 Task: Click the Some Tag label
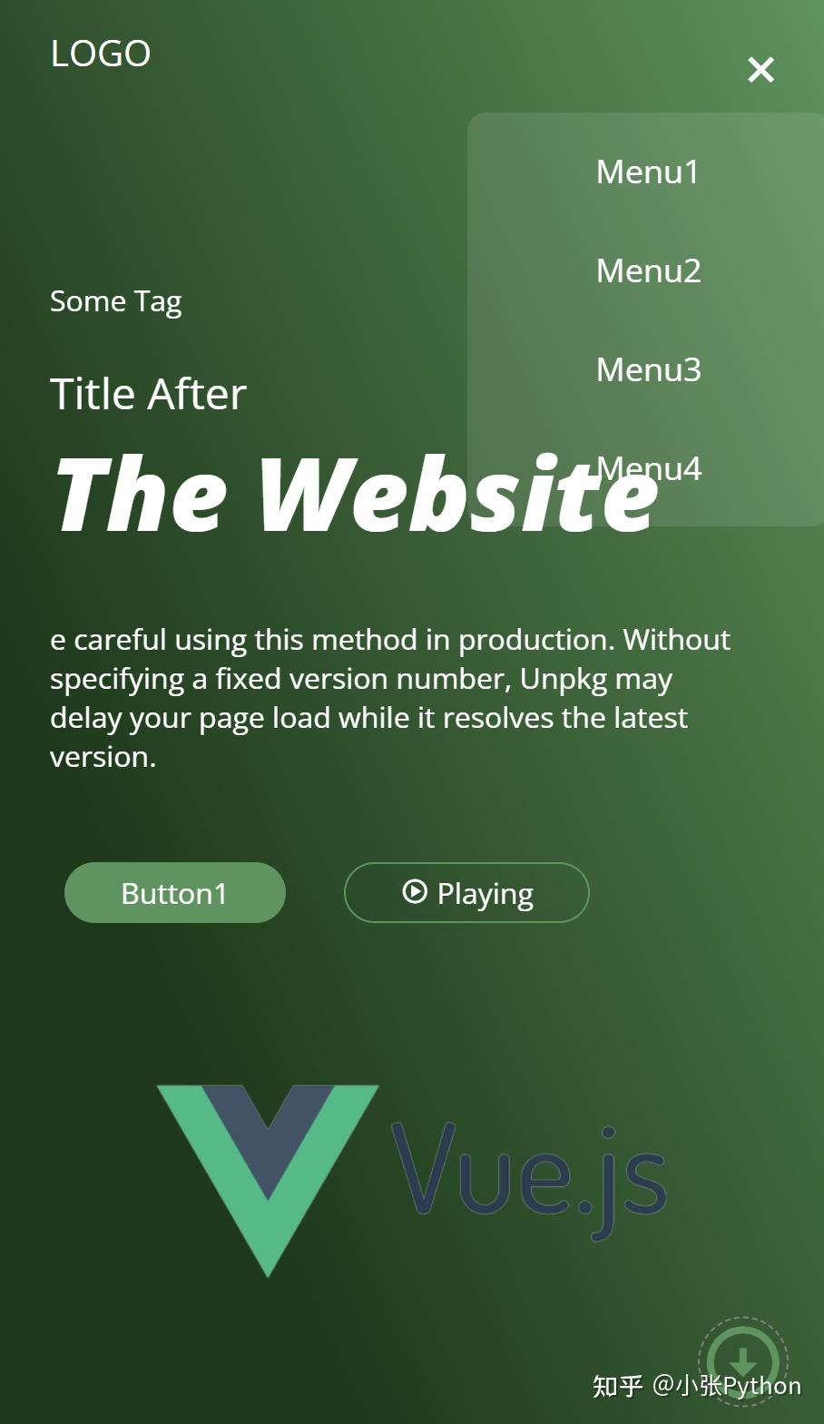[116, 301]
